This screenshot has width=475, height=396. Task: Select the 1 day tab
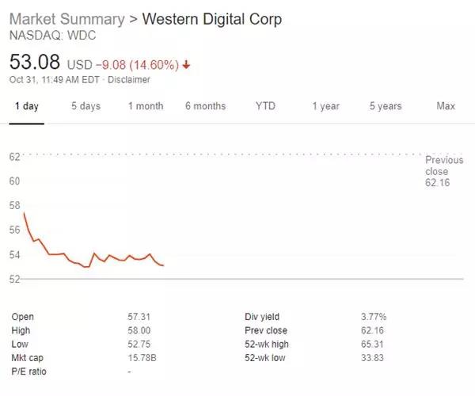click(25, 106)
